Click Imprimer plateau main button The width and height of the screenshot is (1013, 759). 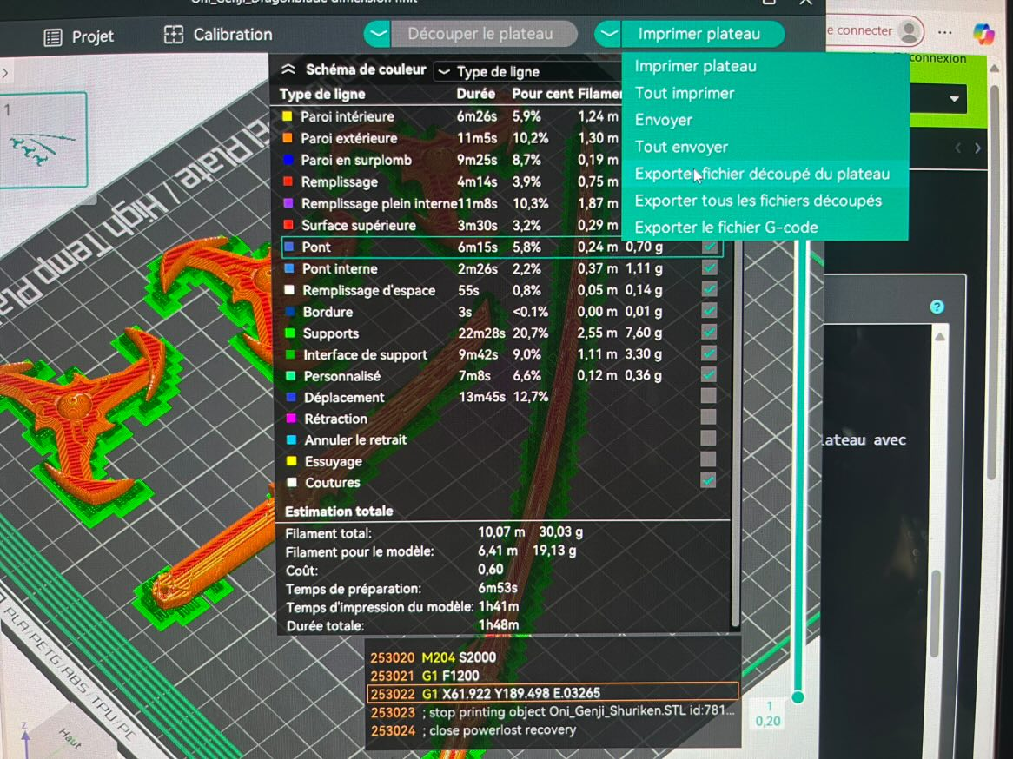702,34
